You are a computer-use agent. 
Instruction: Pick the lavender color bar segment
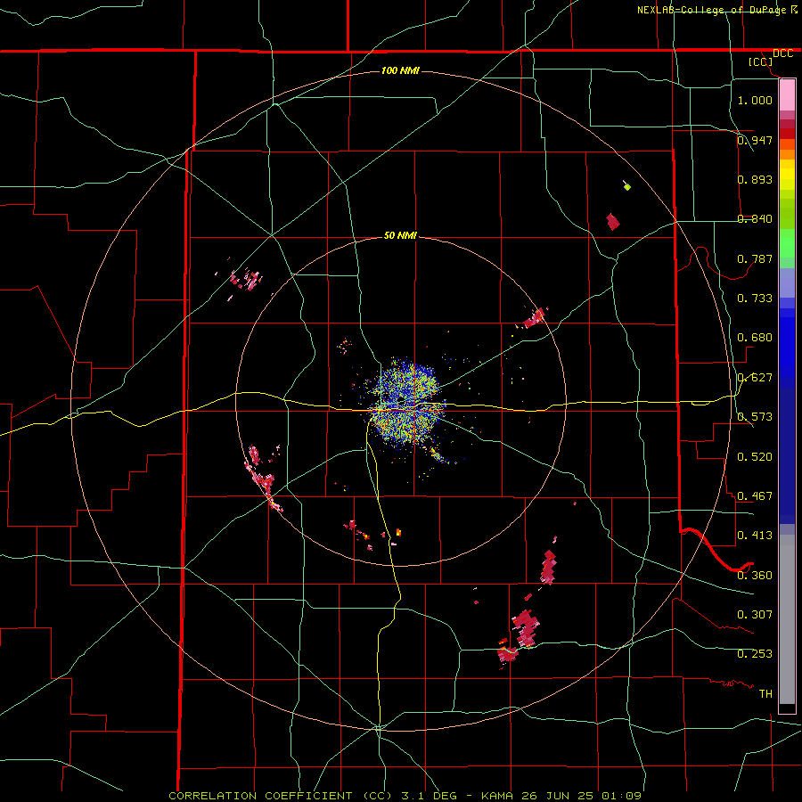pos(787,282)
